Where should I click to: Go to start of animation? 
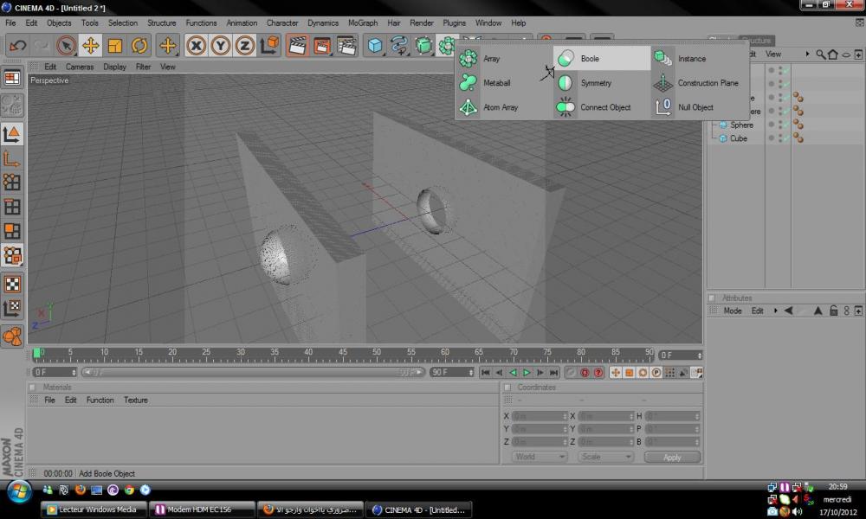(x=486, y=373)
